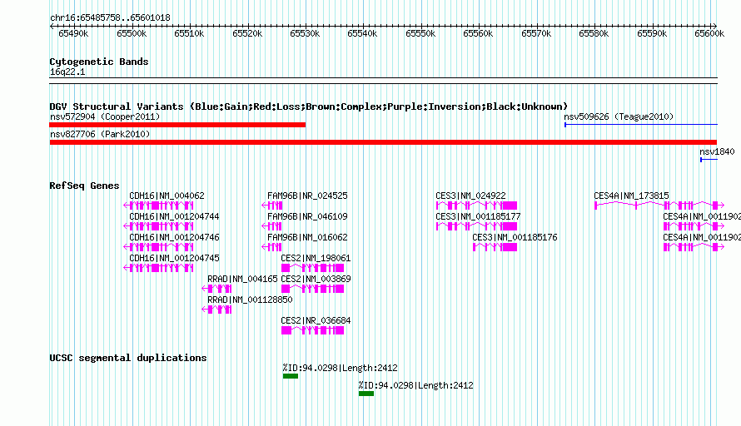Select the CDH16|NM_001204745 transcript glyph
Viewport: 741px width, 426px height.
(158, 268)
